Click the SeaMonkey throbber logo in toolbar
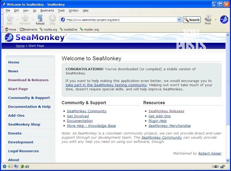Screen dimensions: 231x171 click(x=224, y=20)
